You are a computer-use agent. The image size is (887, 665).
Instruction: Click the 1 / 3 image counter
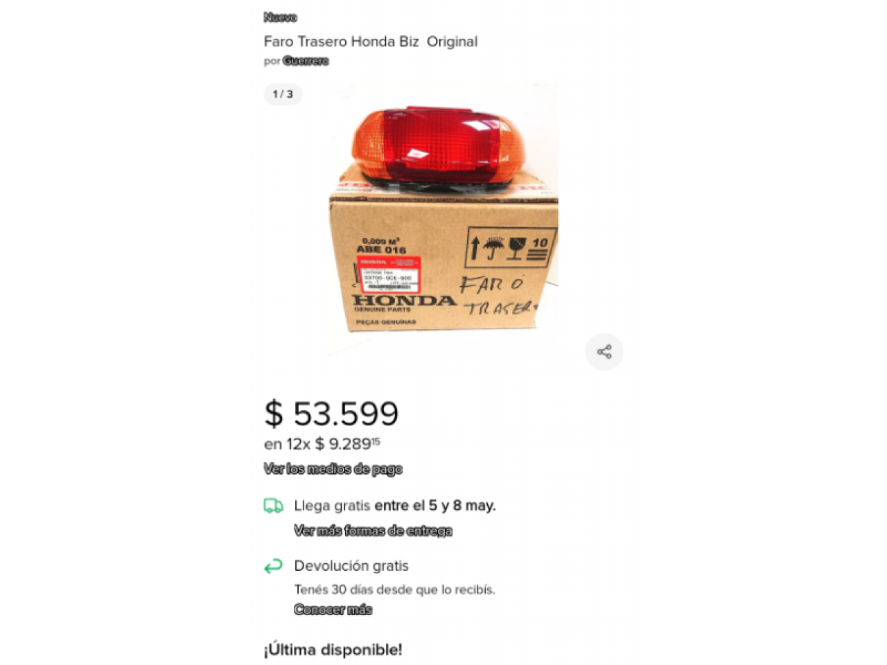pos(283,94)
